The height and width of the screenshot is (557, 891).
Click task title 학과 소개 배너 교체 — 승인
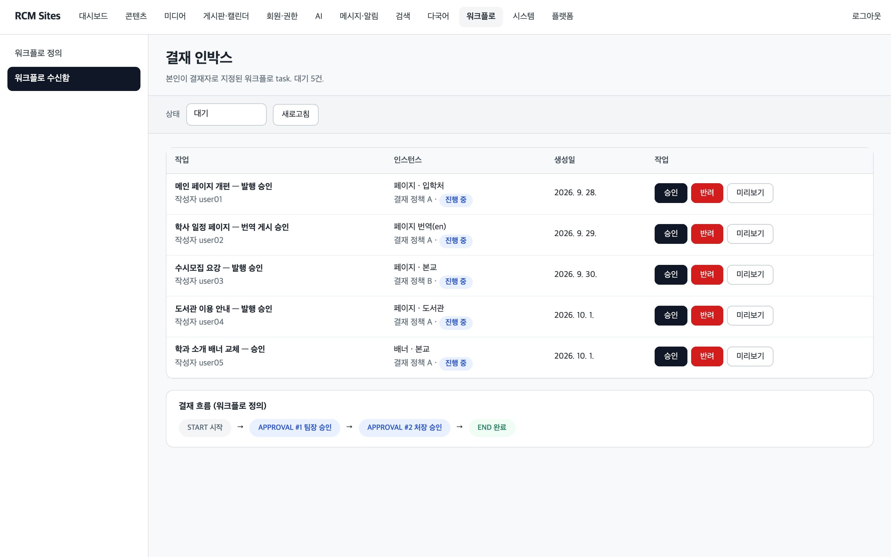[x=220, y=349]
